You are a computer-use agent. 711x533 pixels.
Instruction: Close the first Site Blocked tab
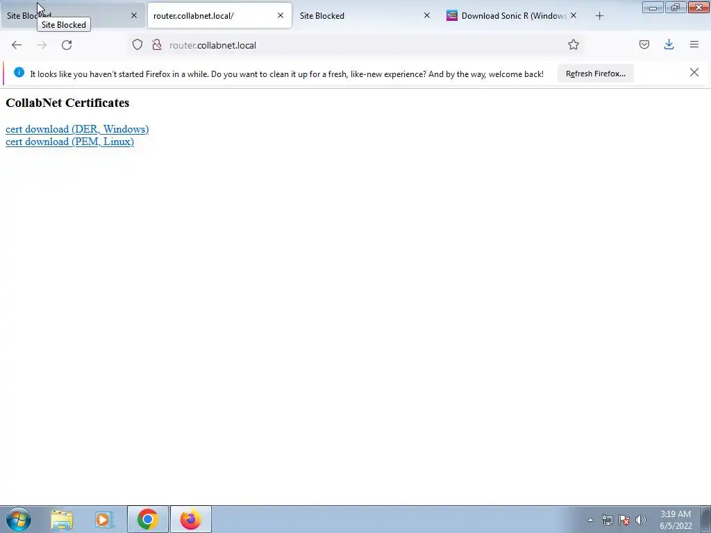click(x=134, y=15)
